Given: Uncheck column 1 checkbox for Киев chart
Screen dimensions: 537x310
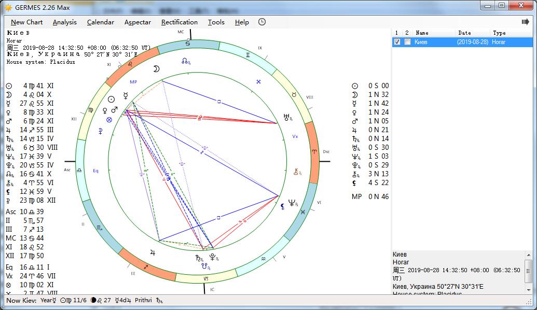Looking at the screenshot, I should tap(397, 42).
